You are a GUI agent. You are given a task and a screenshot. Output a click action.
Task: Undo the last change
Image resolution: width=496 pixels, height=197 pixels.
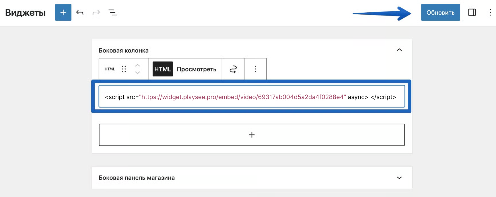[x=80, y=12]
